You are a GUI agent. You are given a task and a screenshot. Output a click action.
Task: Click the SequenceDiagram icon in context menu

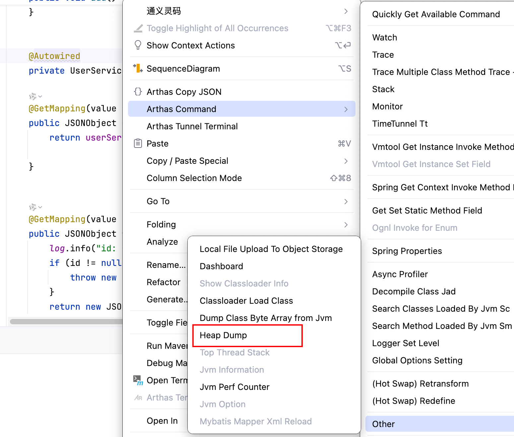click(x=138, y=69)
